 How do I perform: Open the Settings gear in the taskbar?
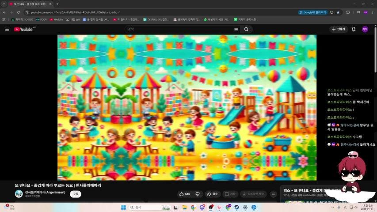(x=245, y=207)
